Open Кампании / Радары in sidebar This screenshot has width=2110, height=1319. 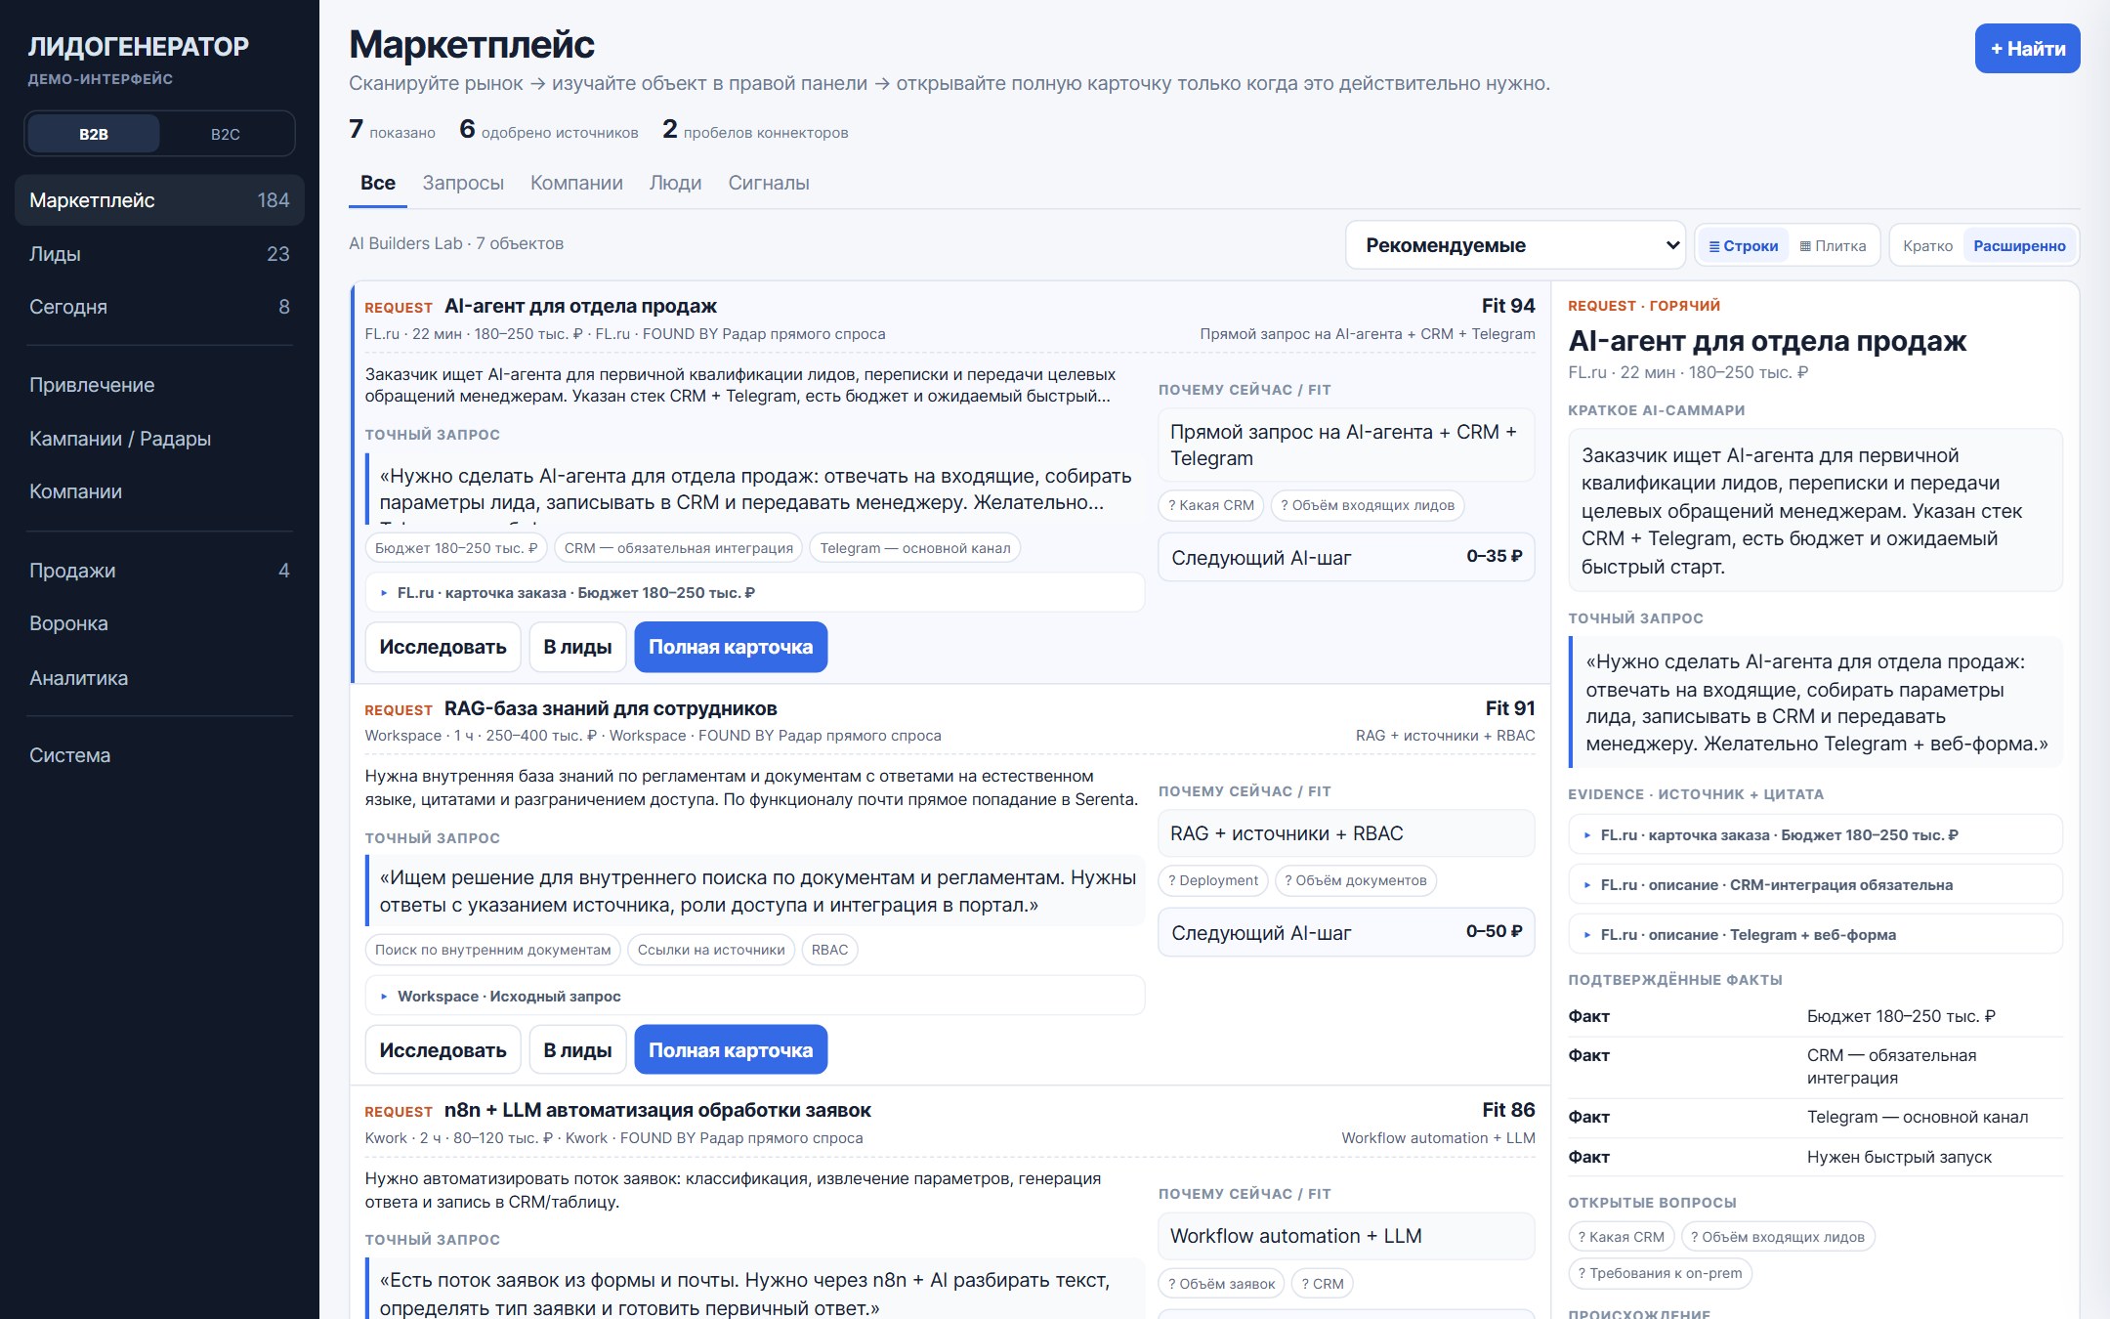pyautogui.click(x=159, y=439)
